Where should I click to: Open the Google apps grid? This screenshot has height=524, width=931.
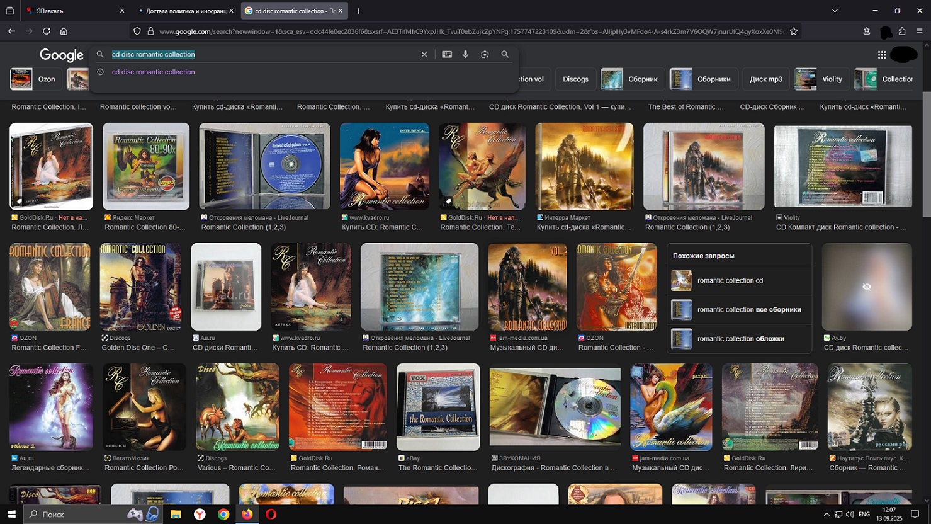point(882,55)
